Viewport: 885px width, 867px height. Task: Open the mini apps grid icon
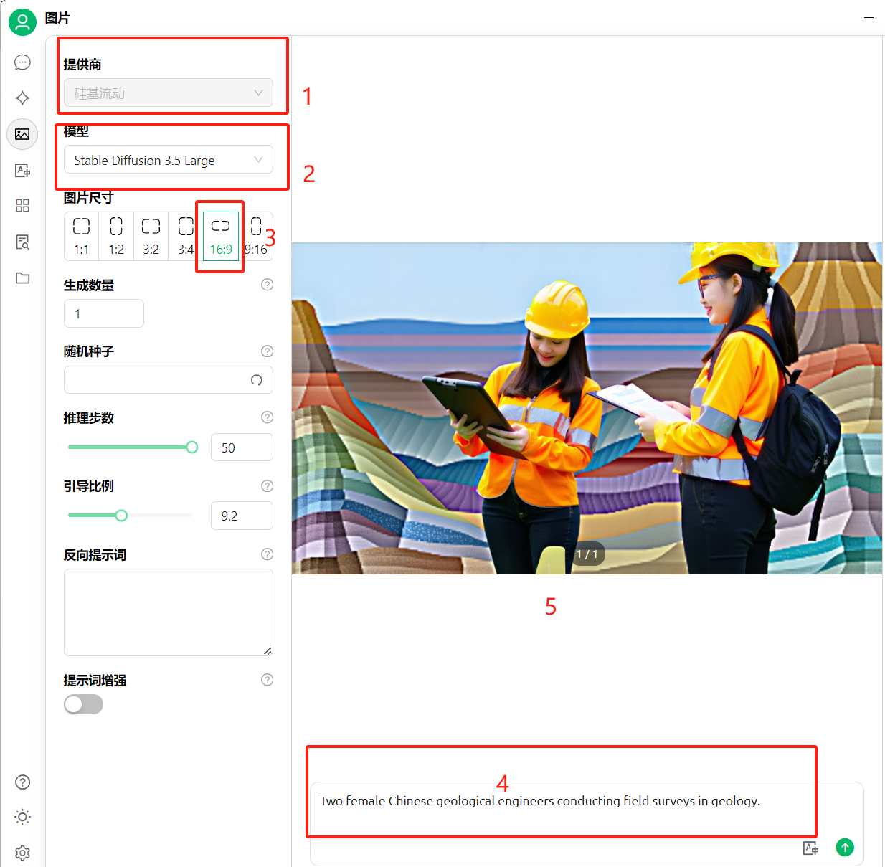pos(22,206)
